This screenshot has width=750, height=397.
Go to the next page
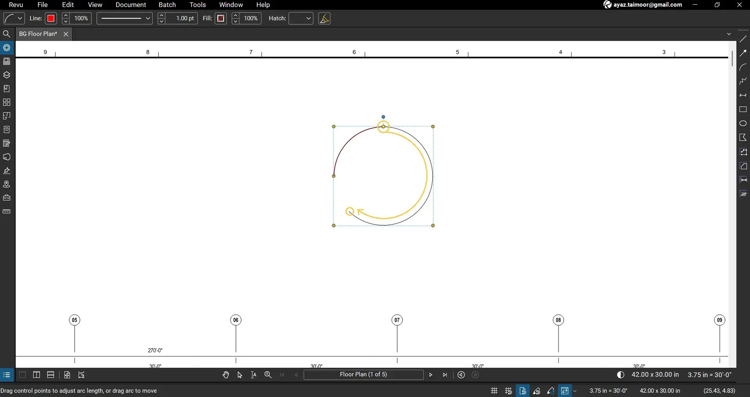tap(430, 375)
